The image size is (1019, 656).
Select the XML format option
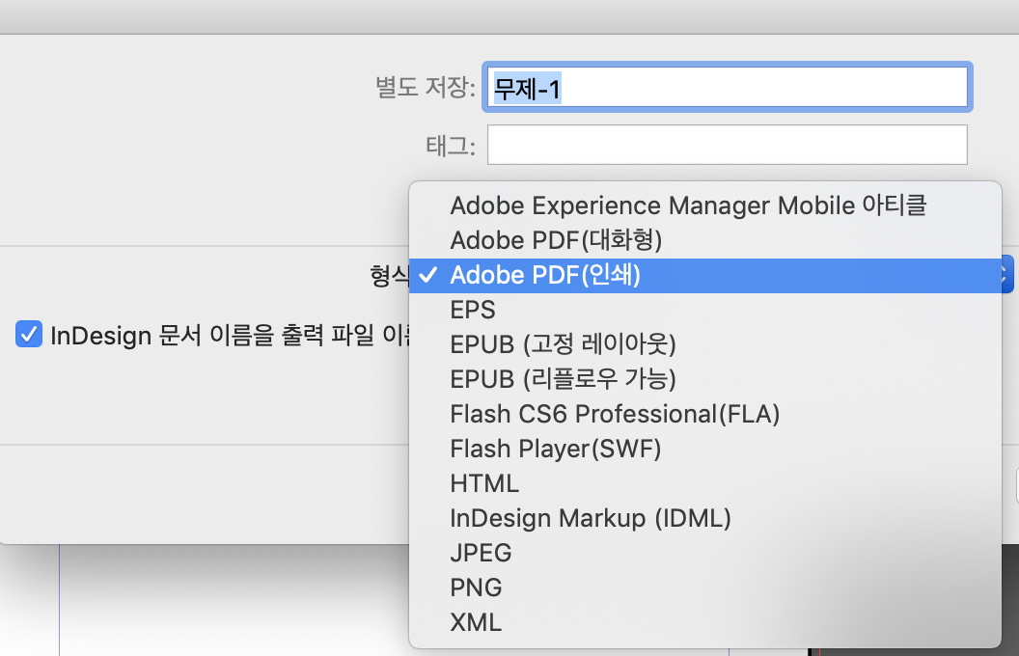pos(475,622)
